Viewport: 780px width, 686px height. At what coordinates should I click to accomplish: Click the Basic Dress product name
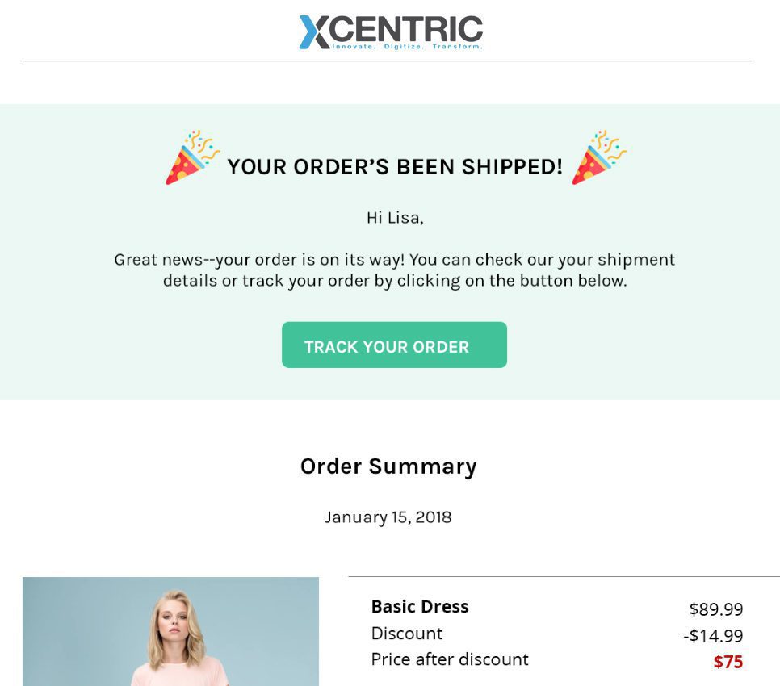(x=420, y=606)
